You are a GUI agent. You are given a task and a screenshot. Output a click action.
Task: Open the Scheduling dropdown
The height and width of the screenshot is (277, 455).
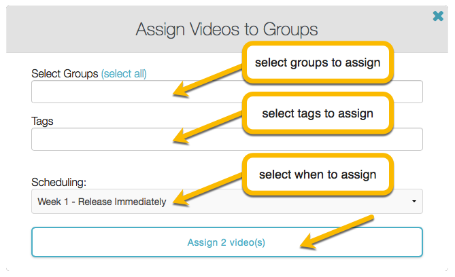pos(227,202)
